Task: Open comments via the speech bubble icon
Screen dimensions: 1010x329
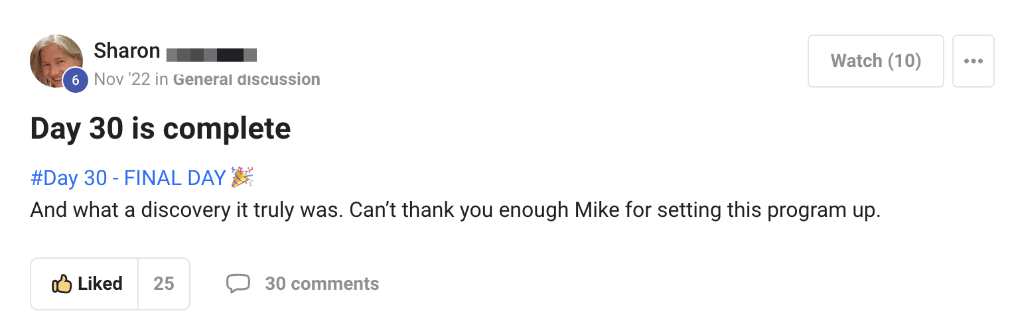Action: point(238,284)
